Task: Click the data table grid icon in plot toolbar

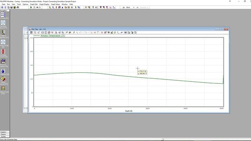Action: pyautogui.click(x=31, y=33)
